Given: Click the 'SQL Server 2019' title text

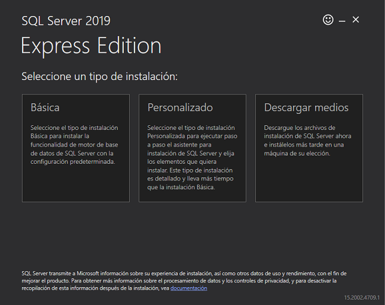Looking at the screenshot, I should (x=66, y=21).
